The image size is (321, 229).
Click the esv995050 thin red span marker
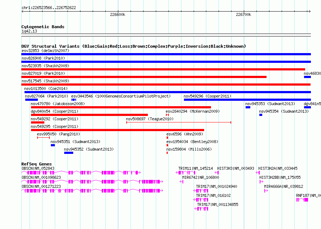pyautogui.click(x=43, y=138)
